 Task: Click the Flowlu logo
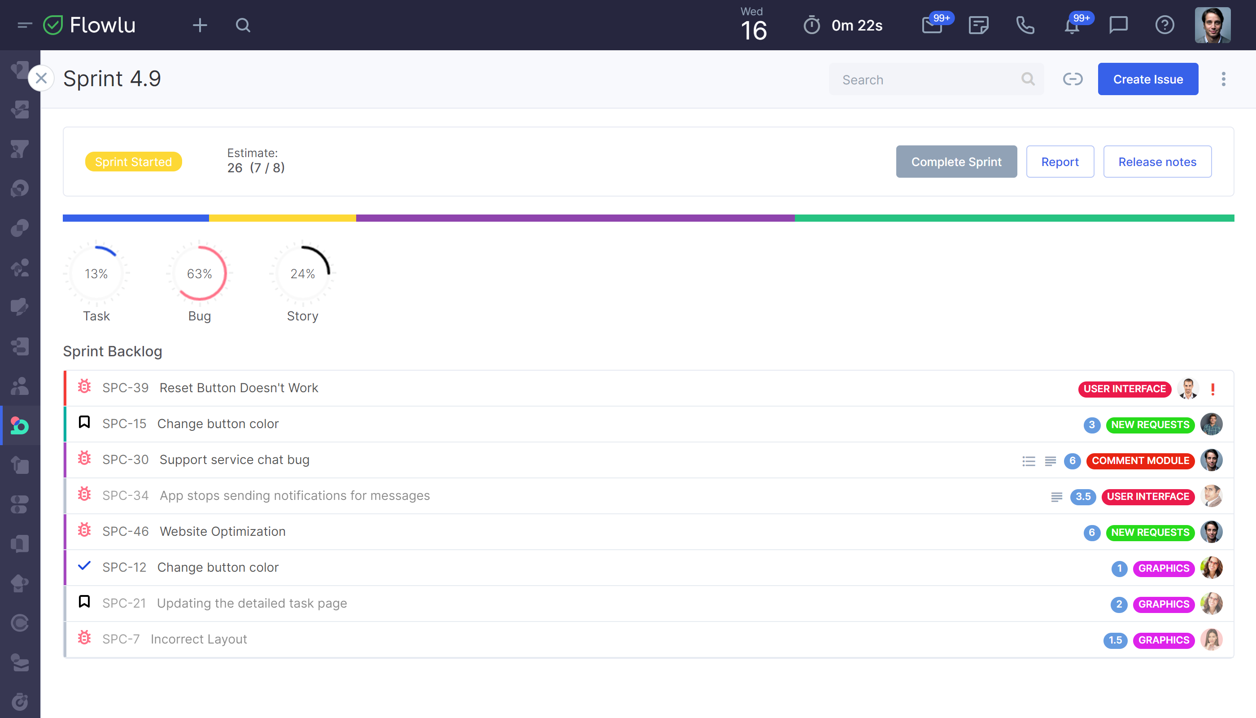pos(89,25)
